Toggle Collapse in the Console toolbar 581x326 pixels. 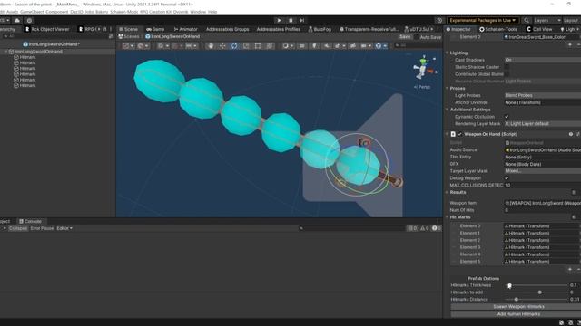click(x=18, y=228)
